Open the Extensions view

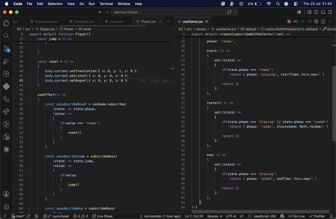6,74
